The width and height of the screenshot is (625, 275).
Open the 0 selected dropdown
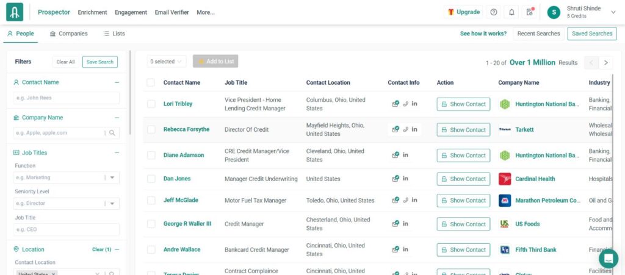tap(166, 62)
